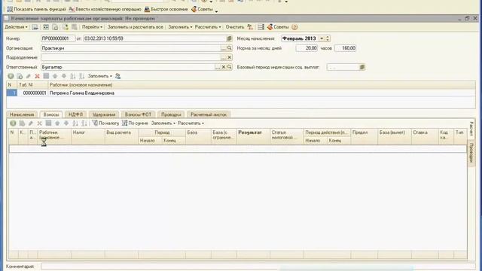Screen dimensions: 482x271
Task: Search icon in Ответственный field
Action: tap(229, 67)
